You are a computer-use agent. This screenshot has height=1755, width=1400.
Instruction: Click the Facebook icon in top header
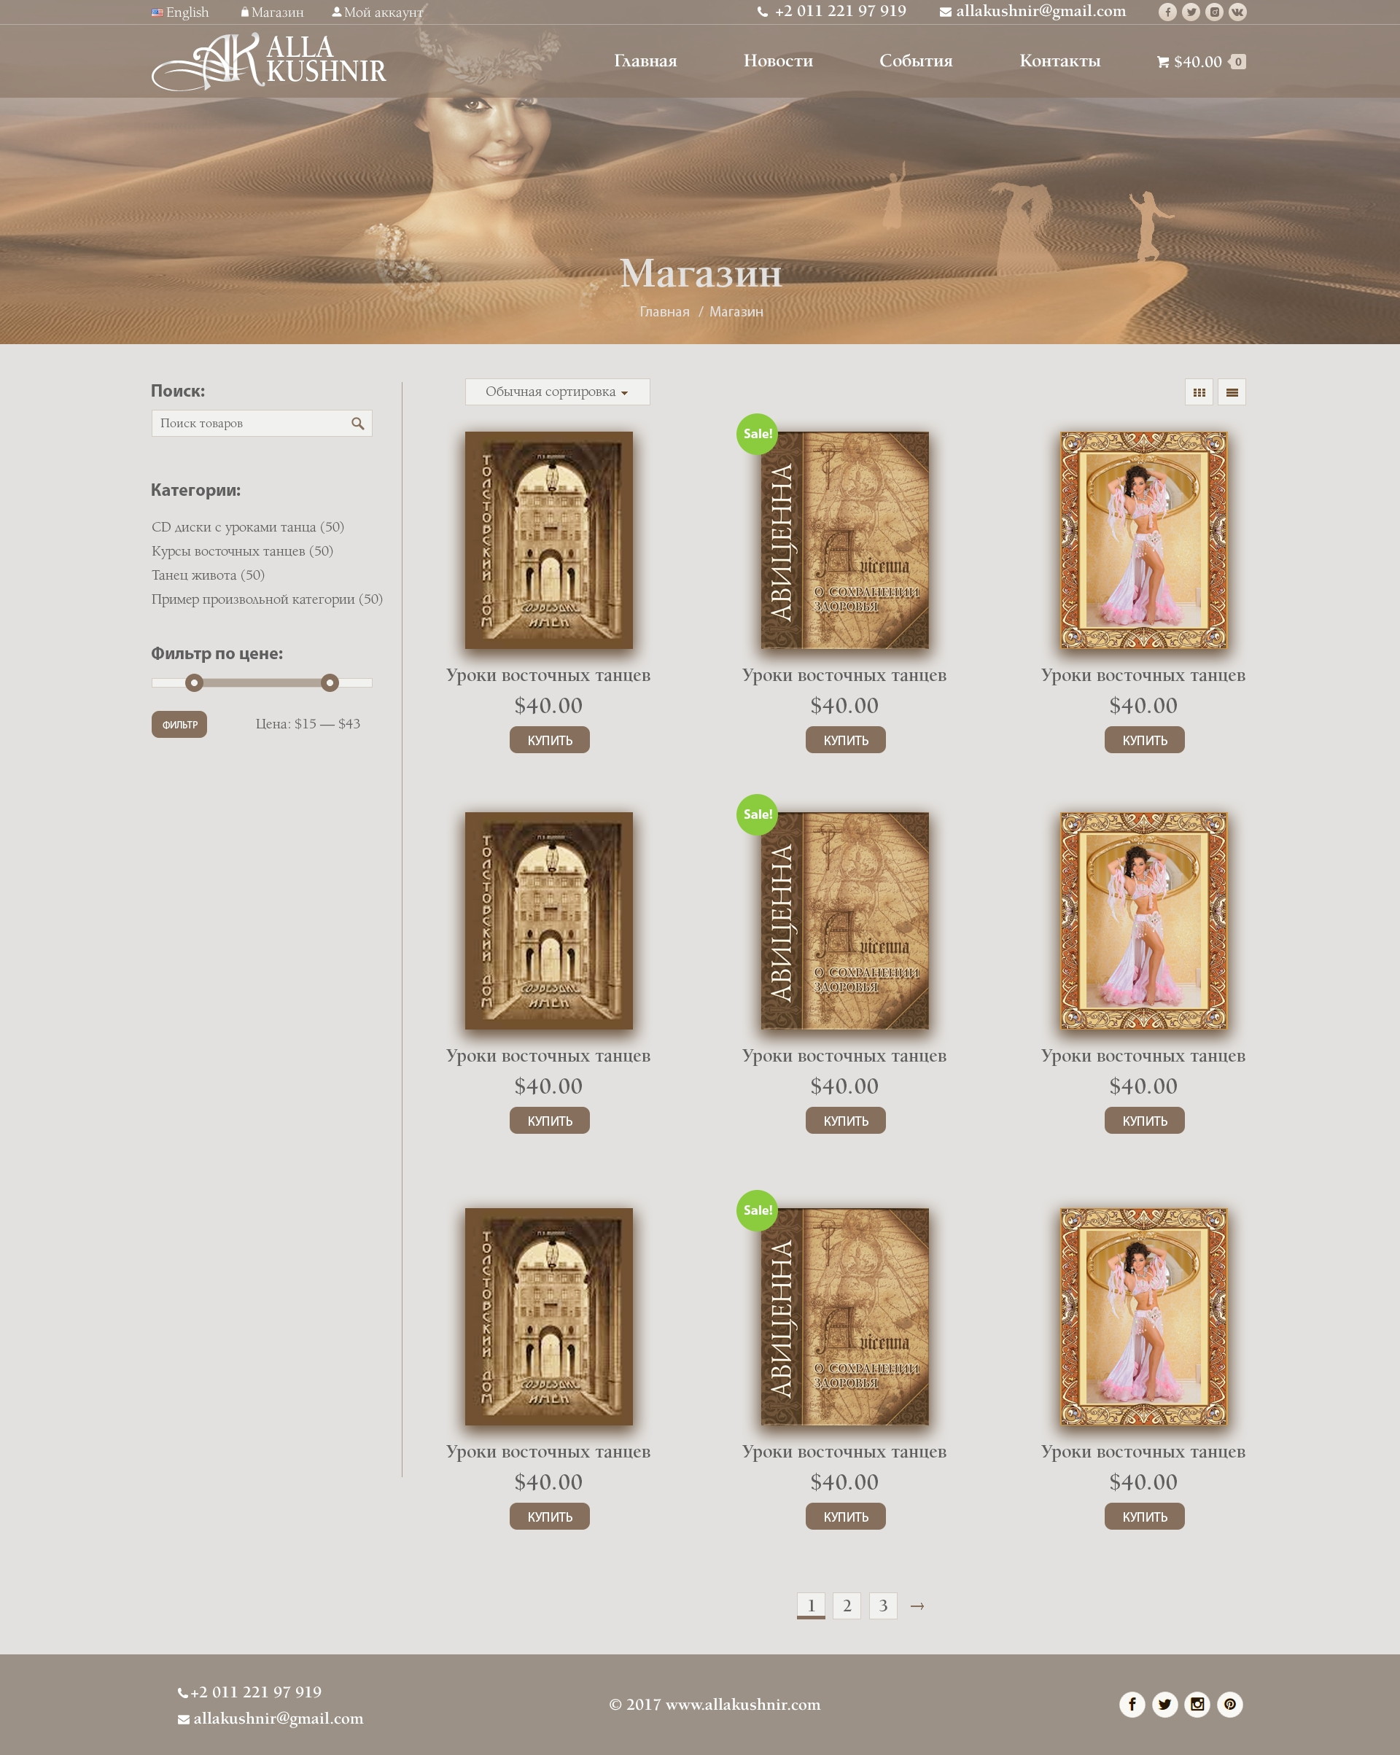[x=1167, y=12]
